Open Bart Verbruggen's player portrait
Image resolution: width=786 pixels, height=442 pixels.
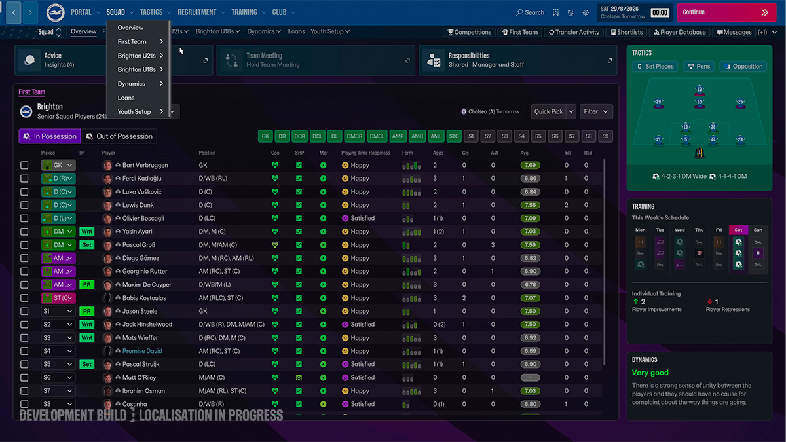click(107, 166)
